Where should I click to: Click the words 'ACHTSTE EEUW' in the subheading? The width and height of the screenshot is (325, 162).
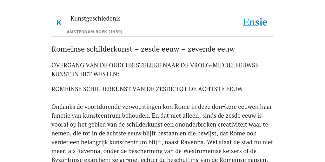(220, 89)
